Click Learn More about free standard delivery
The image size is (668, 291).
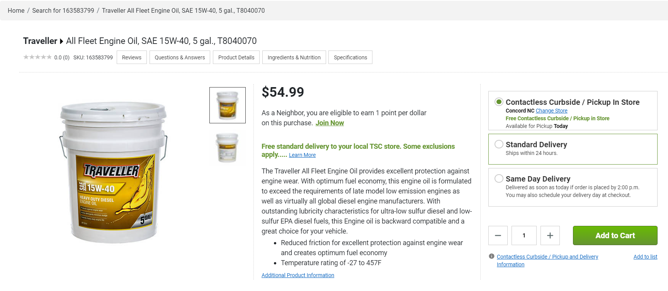click(x=302, y=155)
